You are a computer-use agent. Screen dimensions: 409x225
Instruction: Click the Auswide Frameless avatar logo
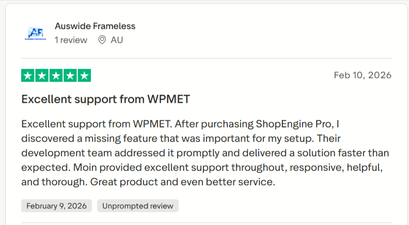(36, 33)
